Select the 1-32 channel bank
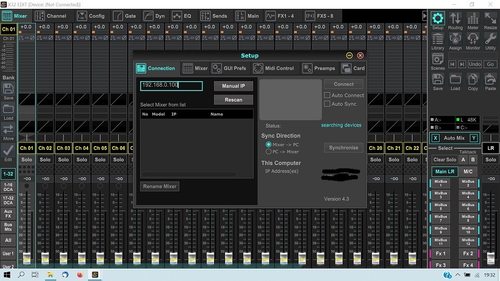Image resolution: width=500 pixels, height=281 pixels. [x=8, y=174]
